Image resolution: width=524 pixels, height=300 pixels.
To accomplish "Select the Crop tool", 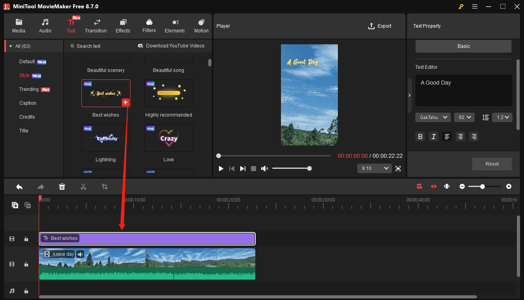I will click(105, 187).
